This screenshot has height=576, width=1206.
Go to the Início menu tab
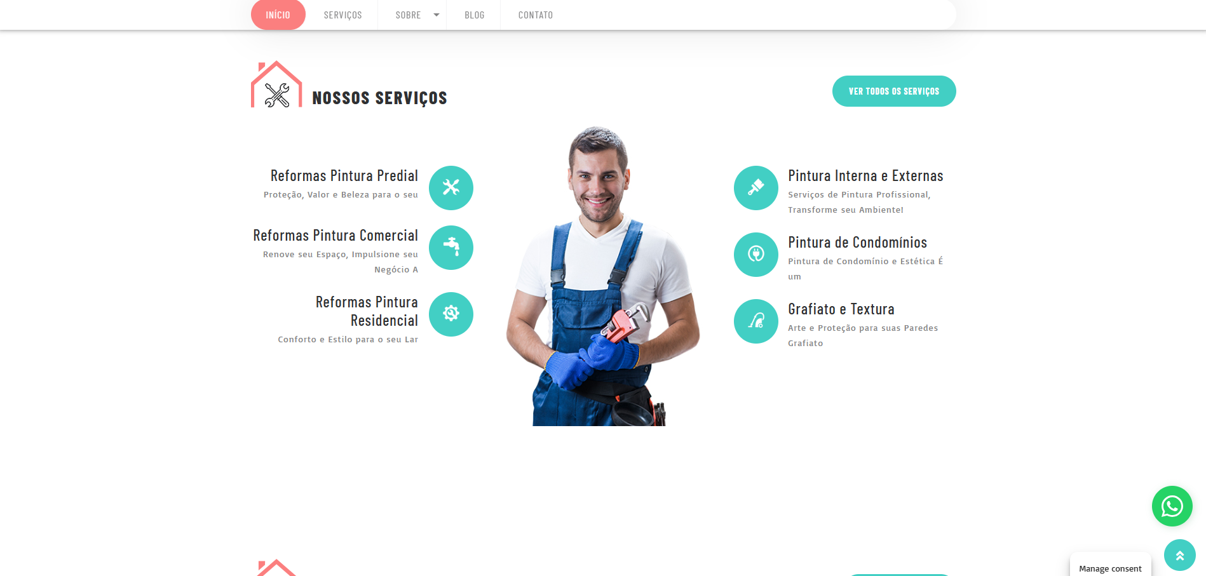(x=278, y=15)
